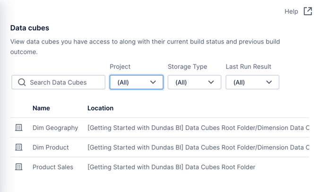Open the Product Sales data cube
Viewport: 319px width, 192px height.
pos(53,167)
